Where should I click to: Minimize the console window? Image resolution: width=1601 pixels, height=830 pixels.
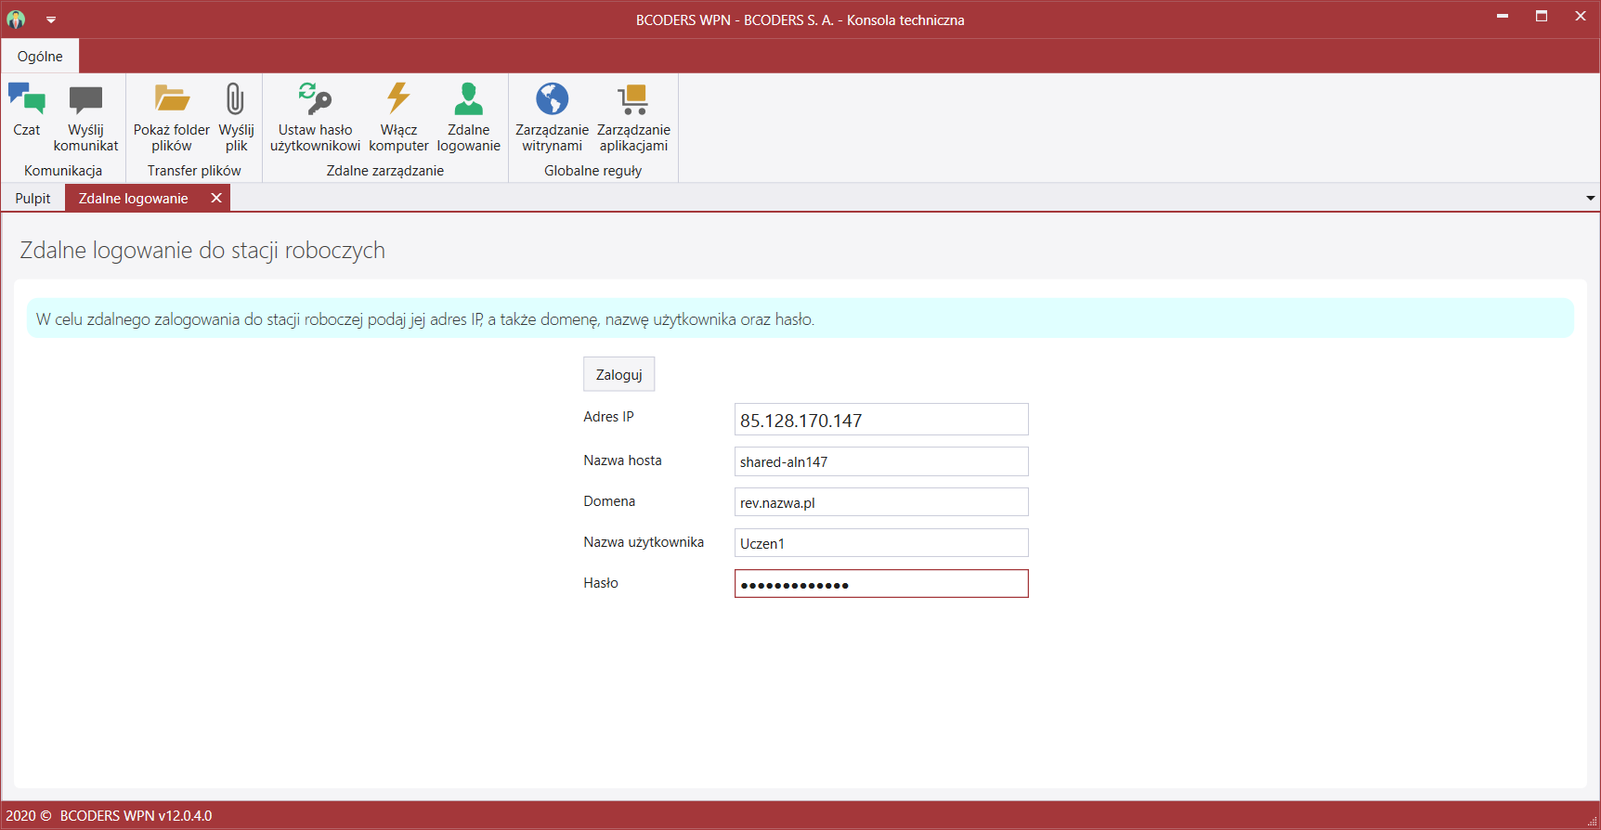point(1503,17)
